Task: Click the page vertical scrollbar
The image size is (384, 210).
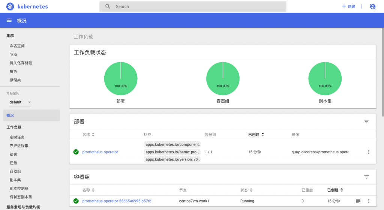Action: pyautogui.click(x=382, y=72)
